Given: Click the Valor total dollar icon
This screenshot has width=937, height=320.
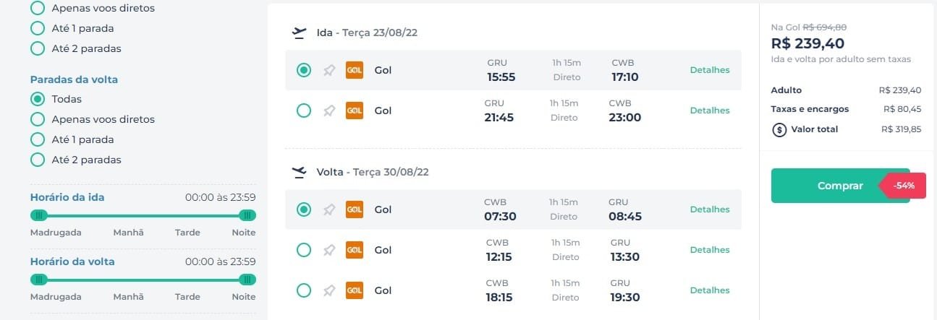Looking at the screenshot, I should 779,130.
